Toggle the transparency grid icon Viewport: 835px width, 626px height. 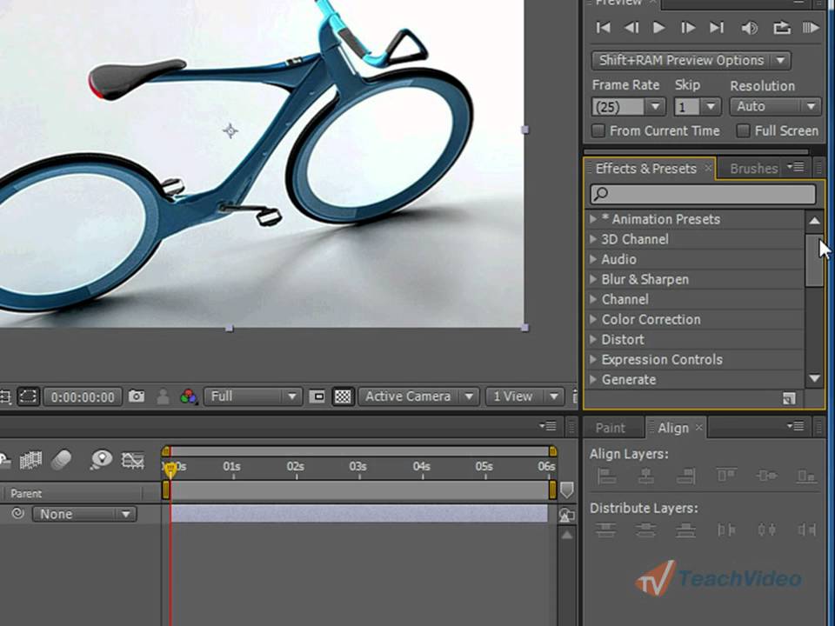click(343, 396)
